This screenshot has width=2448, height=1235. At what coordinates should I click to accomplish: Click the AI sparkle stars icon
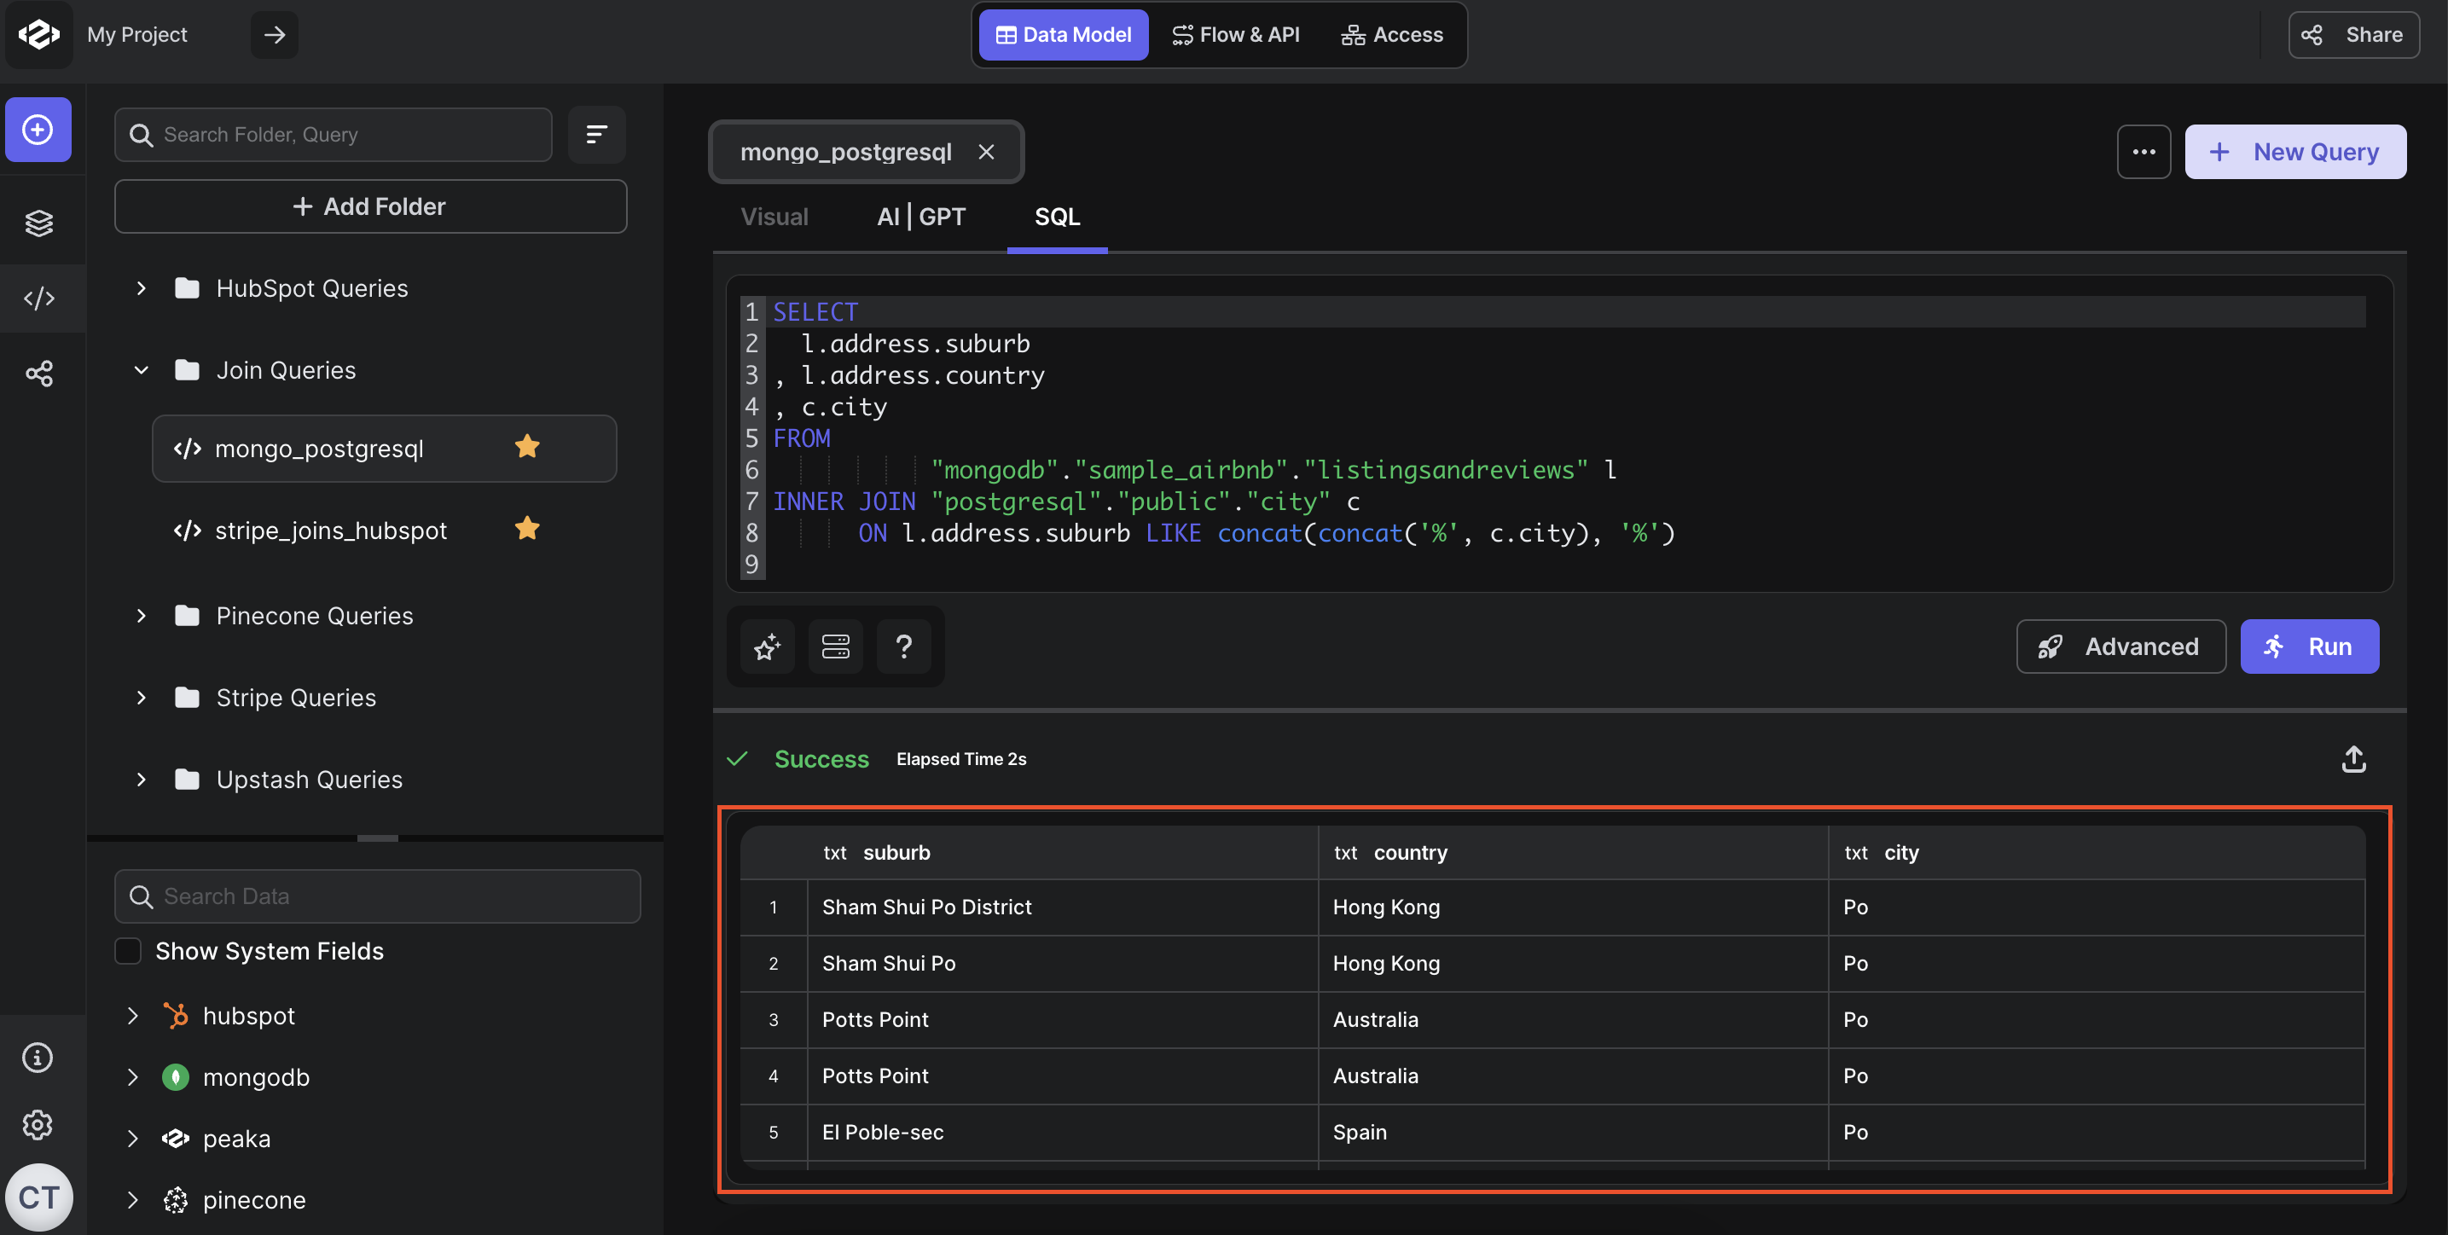(x=768, y=647)
